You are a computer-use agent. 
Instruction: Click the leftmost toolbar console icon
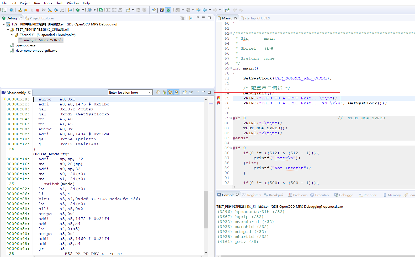(x=4, y=10)
